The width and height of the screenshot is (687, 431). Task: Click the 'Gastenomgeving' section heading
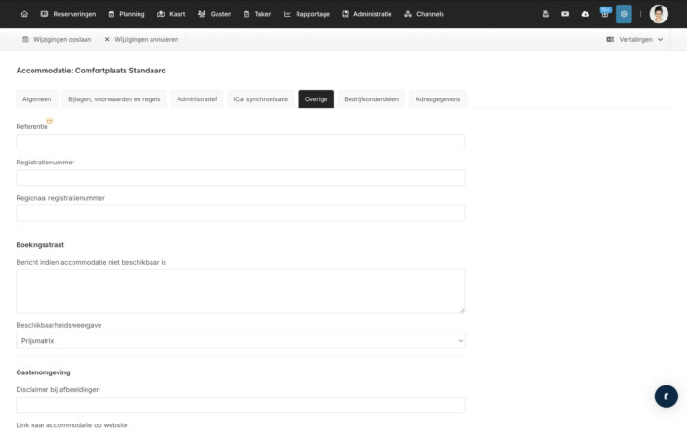tap(43, 372)
